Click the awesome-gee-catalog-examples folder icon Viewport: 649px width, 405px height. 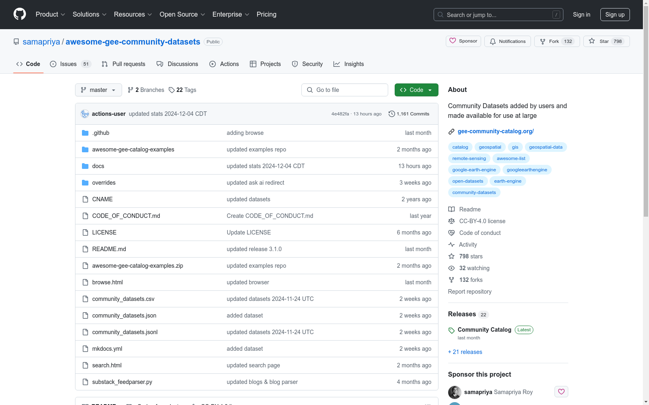click(x=85, y=149)
